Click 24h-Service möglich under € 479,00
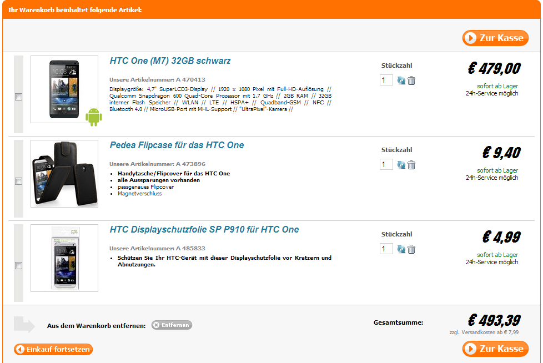Image resolution: width=543 pixels, height=363 pixels. coord(492,93)
